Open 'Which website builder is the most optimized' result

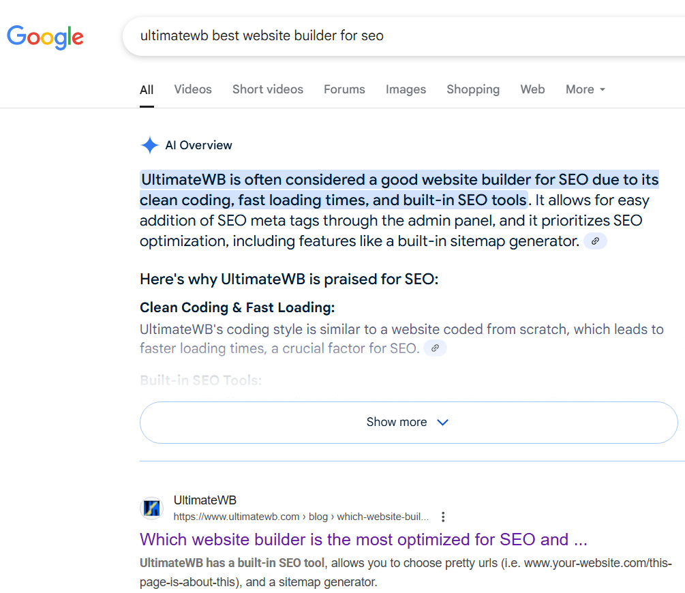point(363,540)
